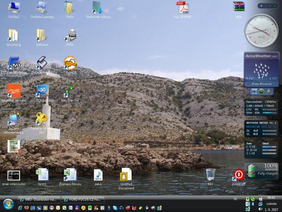Open the Seznam filmov Excel file

(70, 175)
